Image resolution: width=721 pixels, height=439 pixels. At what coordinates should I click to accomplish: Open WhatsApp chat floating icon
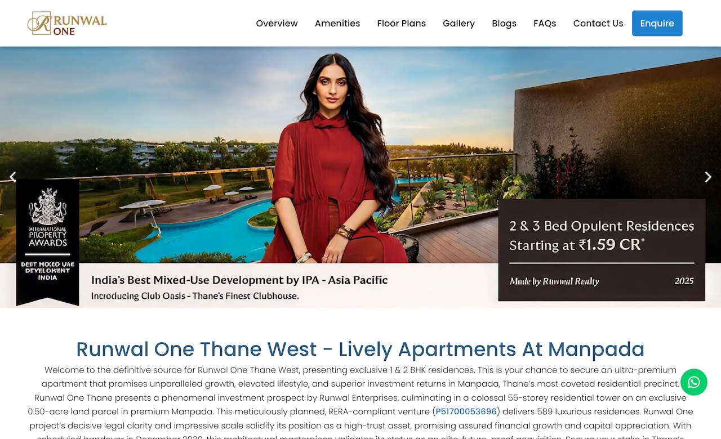[x=694, y=382]
